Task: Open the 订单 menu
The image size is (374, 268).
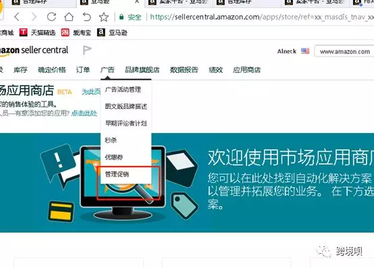Action: click(83, 70)
